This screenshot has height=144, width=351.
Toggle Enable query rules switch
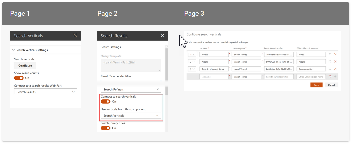click(106, 128)
